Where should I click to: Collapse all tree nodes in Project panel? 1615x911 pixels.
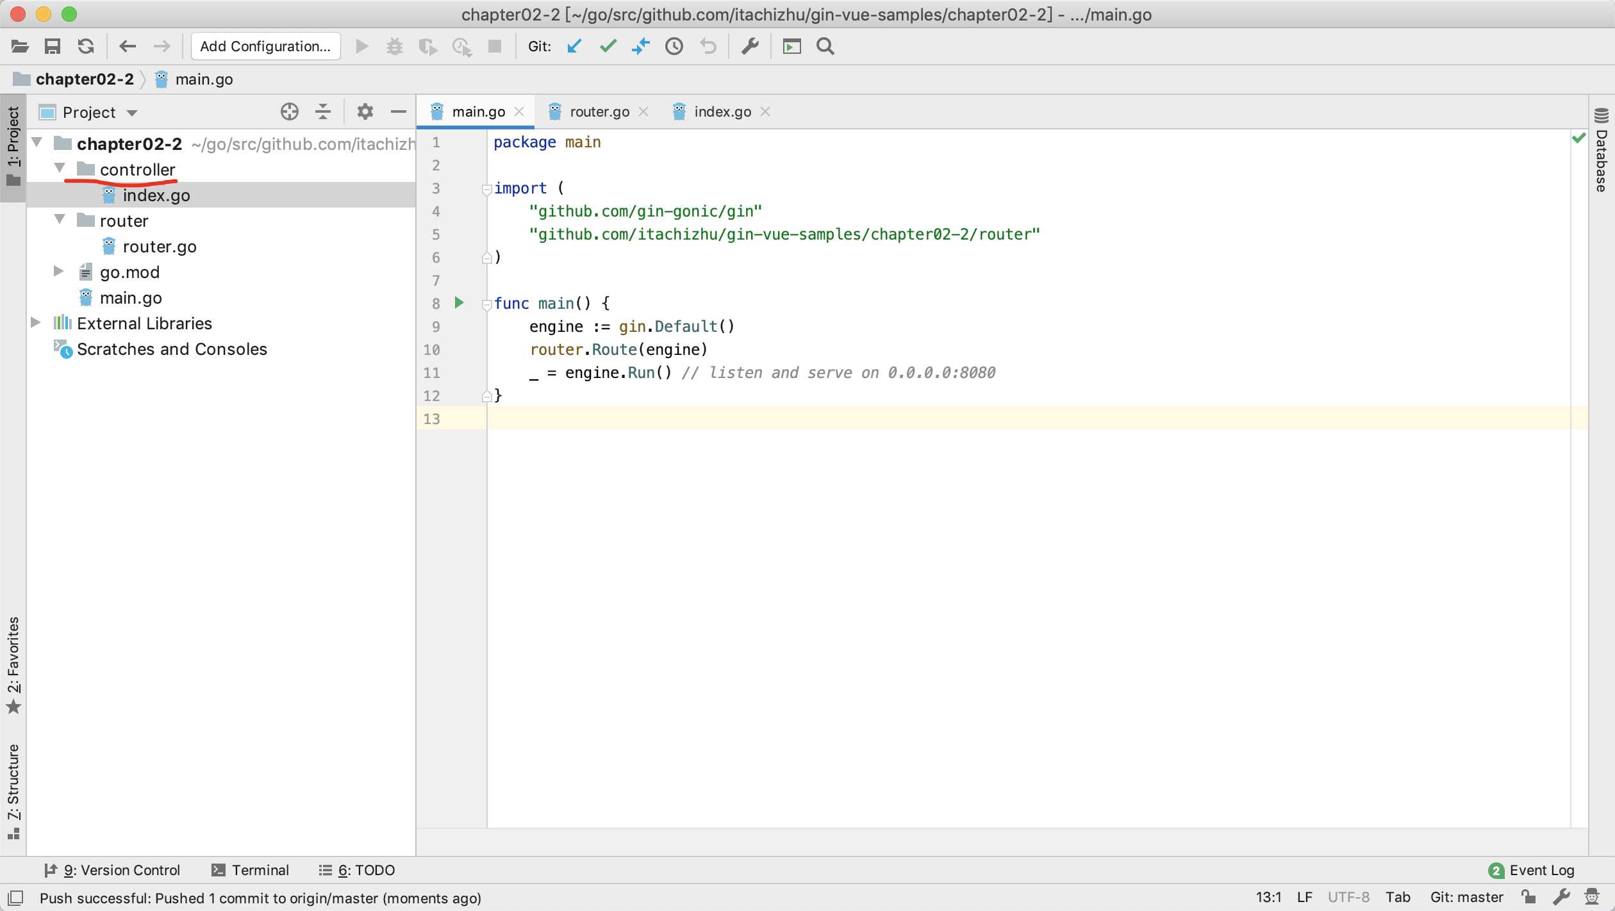pyautogui.click(x=323, y=112)
